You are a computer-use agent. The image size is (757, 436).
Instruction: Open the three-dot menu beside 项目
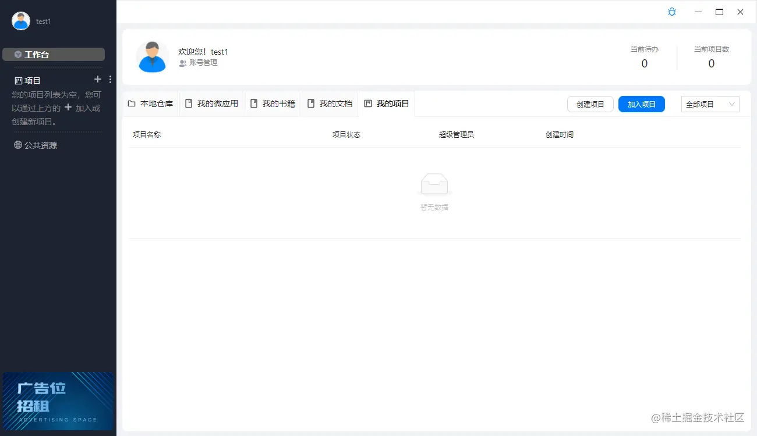pyautogui.click(x=111, y=80)
